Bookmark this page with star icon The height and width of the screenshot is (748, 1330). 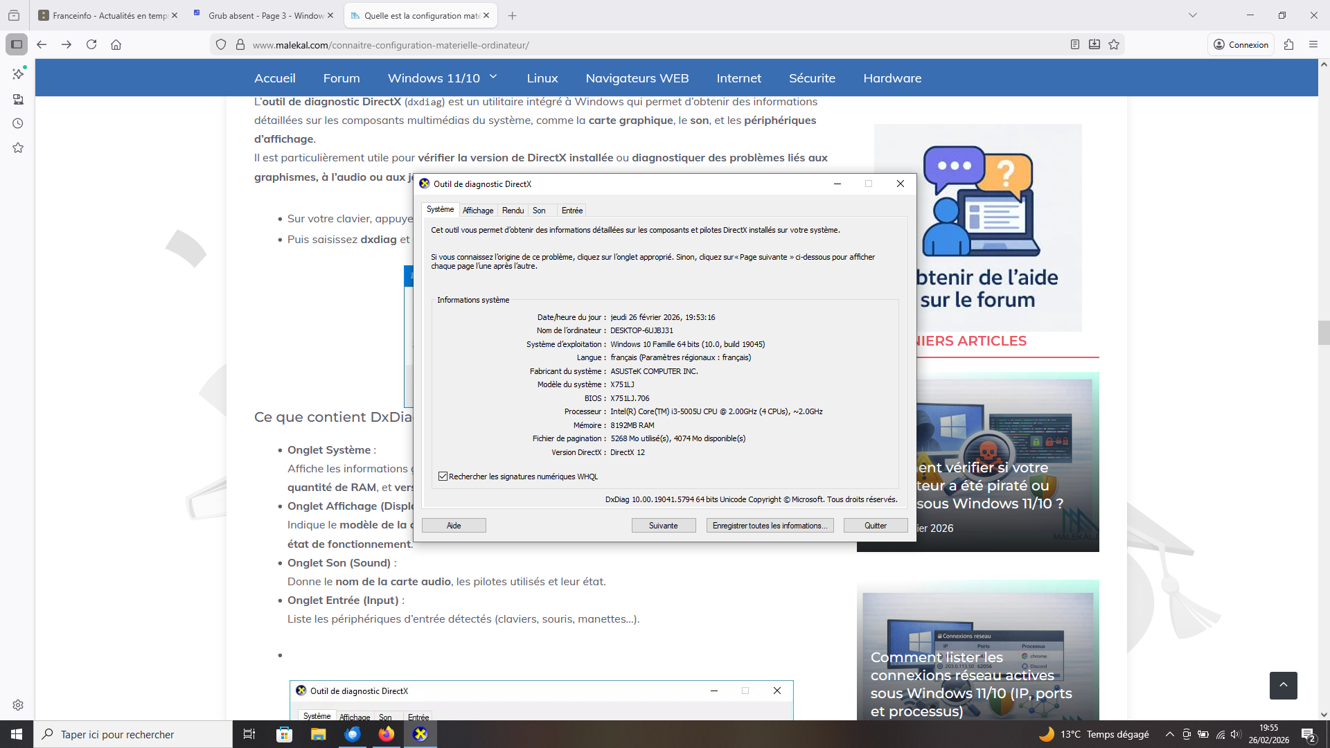pyautogui.click(x=1114, y=44)
